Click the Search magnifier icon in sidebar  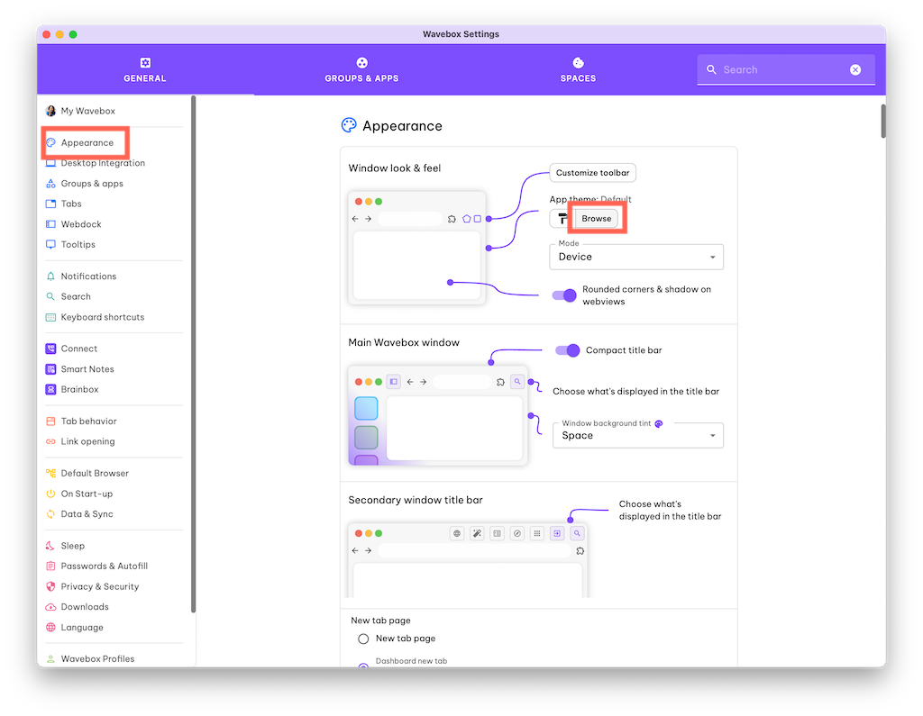[50, 296]
